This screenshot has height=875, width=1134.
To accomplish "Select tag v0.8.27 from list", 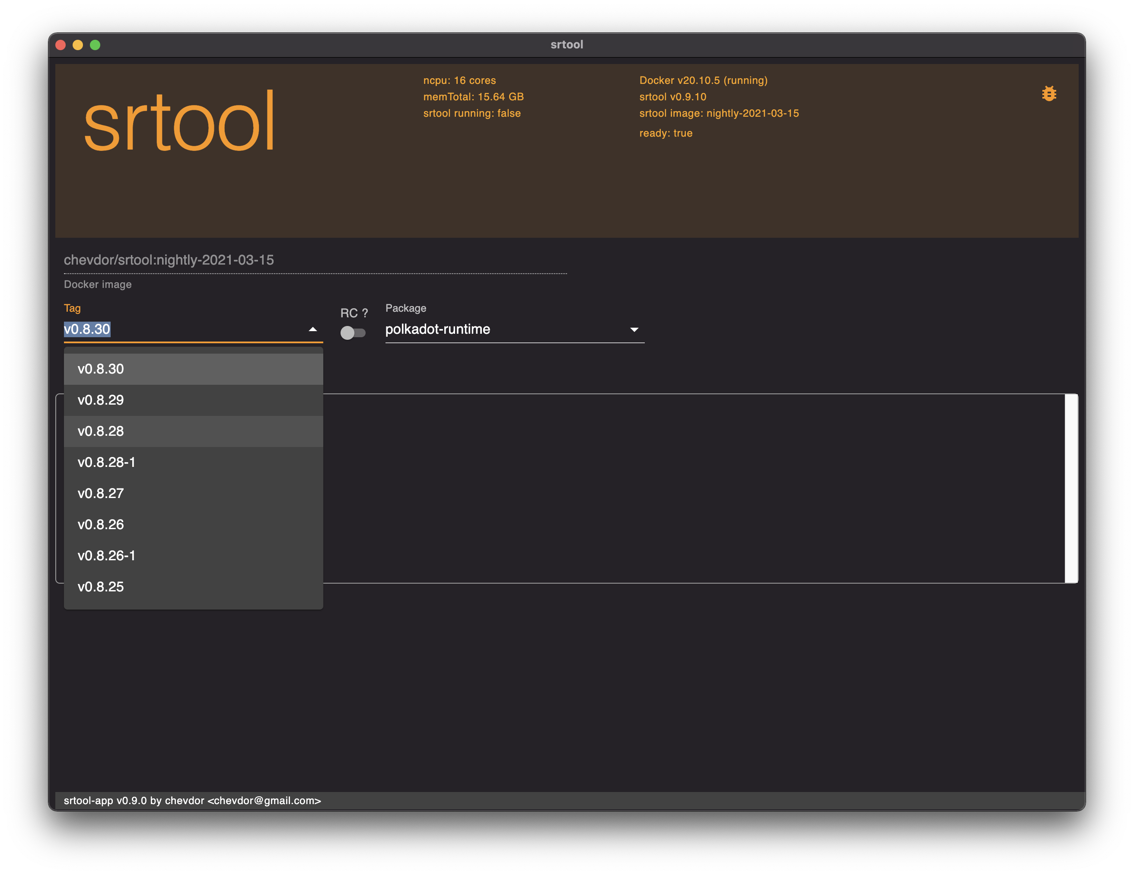I will pos(193,493).
